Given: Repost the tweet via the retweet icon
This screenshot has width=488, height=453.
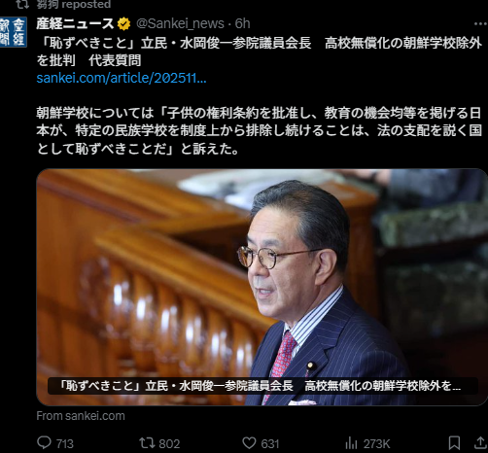Looking at the screenshot, I should tap(147, 443).
